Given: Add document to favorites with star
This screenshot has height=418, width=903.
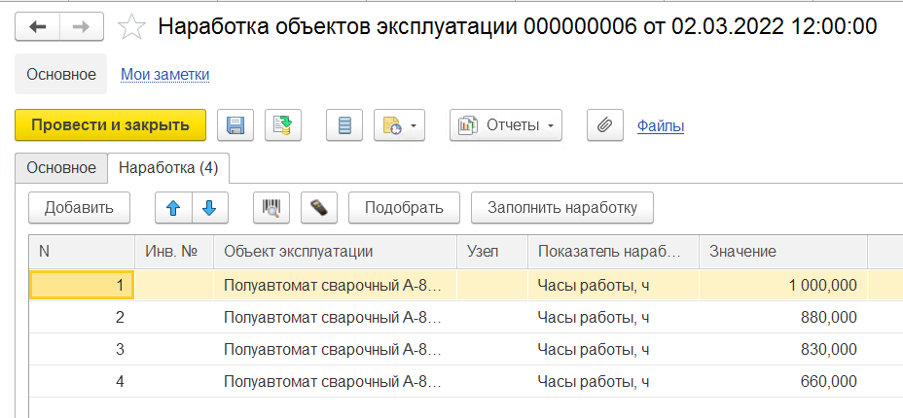Looking at the screenshot, I should tap(130, 27).
